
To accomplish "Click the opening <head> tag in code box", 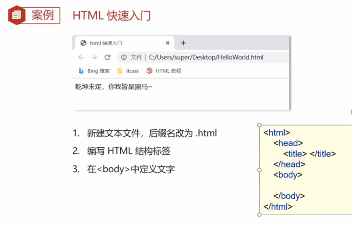I will pos(288,143).
